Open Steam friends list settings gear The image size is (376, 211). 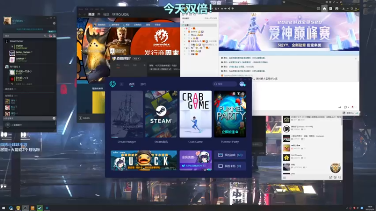(54, 23)
